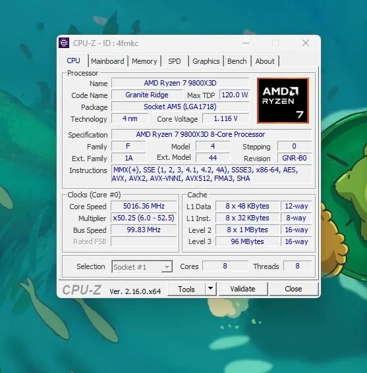
Task: Open the Mainboard tab
Action: 107,61
